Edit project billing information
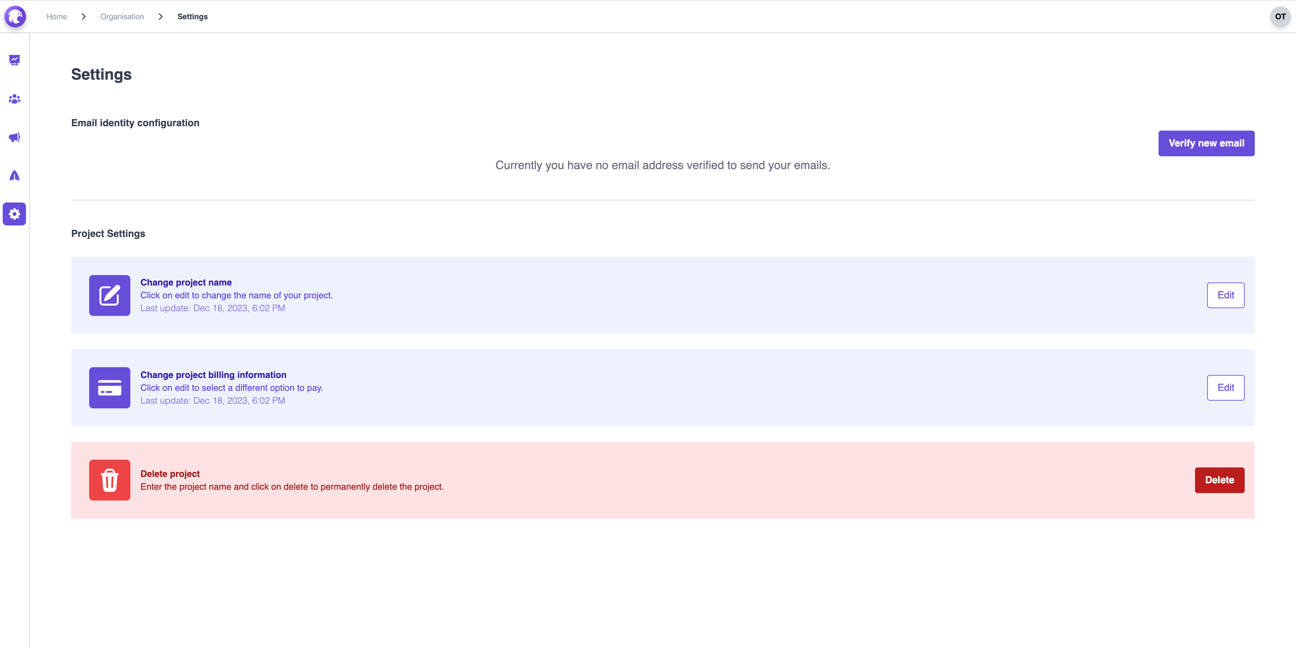 [1225, 387]
